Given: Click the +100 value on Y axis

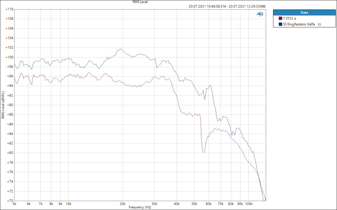Looking at the screenshot, I should click(x=9, y=57).
